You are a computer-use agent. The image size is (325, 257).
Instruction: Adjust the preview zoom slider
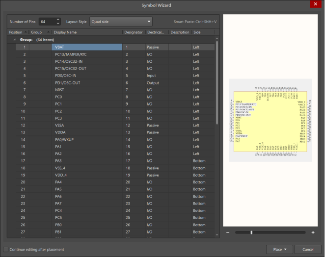click(251, 232)
